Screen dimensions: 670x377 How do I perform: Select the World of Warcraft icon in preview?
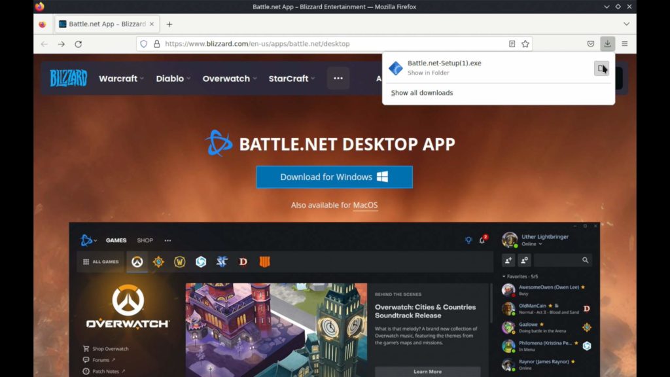click(x=179, y=262)
